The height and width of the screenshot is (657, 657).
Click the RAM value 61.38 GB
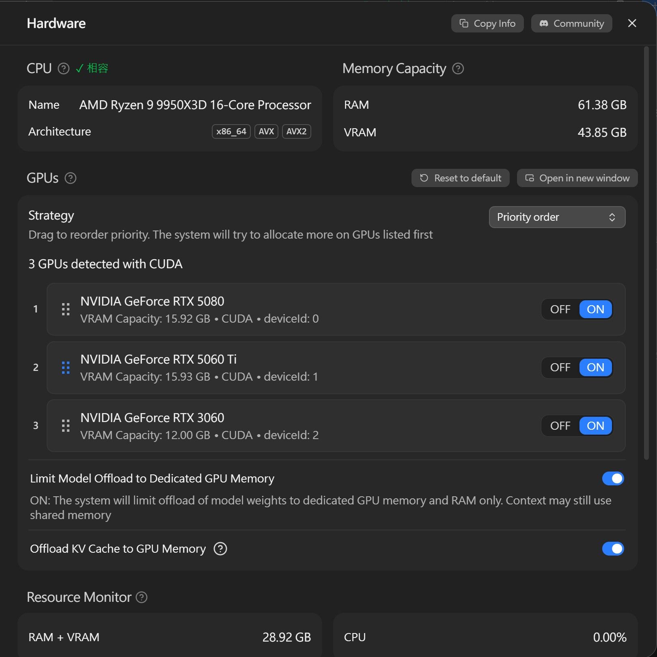pos(602,105)
